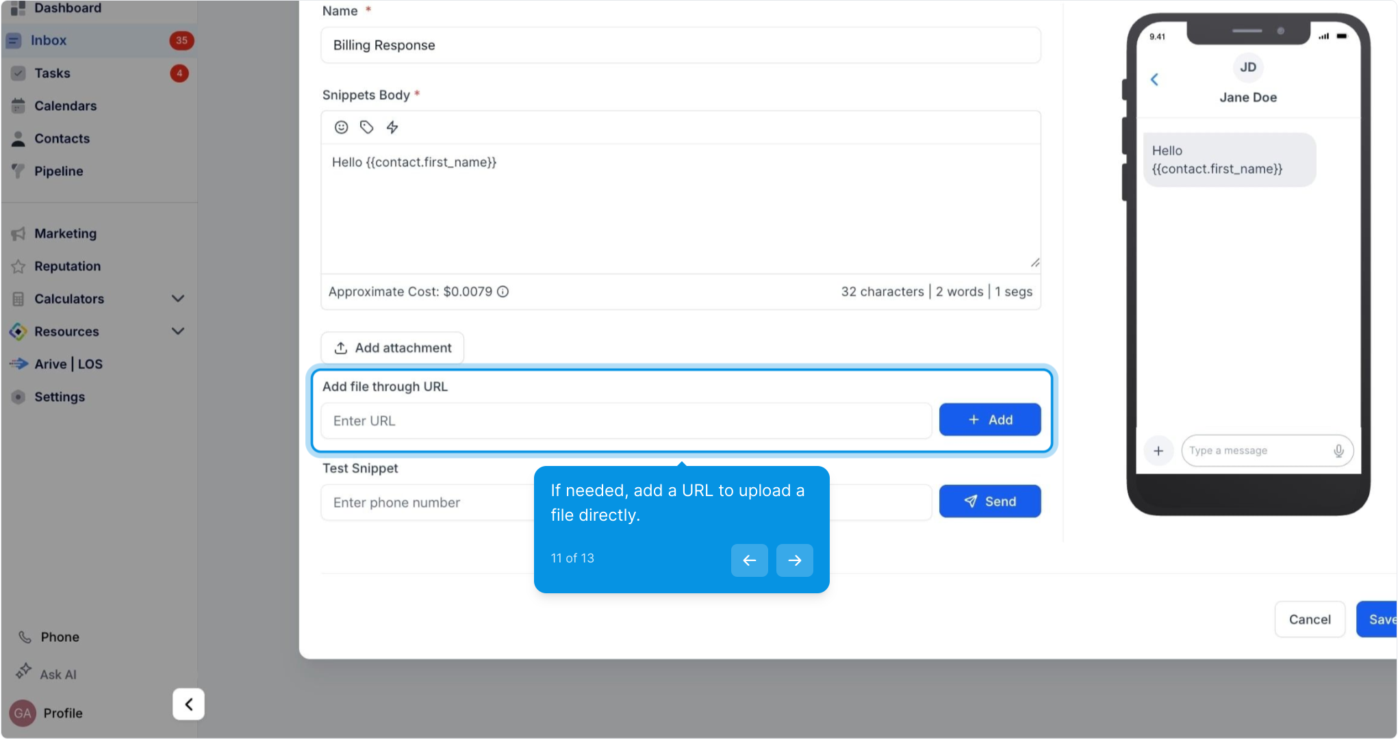Click the lightning bolt trigger icon
Screen dimensions: 1398x739
pyautogui.click(x=392, y=127)
